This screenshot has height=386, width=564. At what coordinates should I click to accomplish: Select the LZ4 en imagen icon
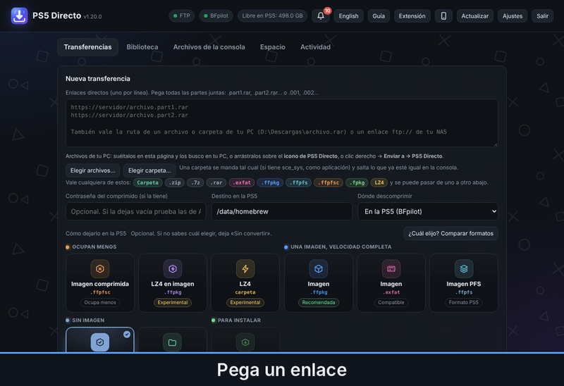pos(173,268)
